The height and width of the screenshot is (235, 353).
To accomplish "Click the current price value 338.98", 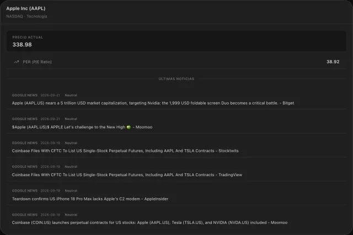I will [22, 45].
